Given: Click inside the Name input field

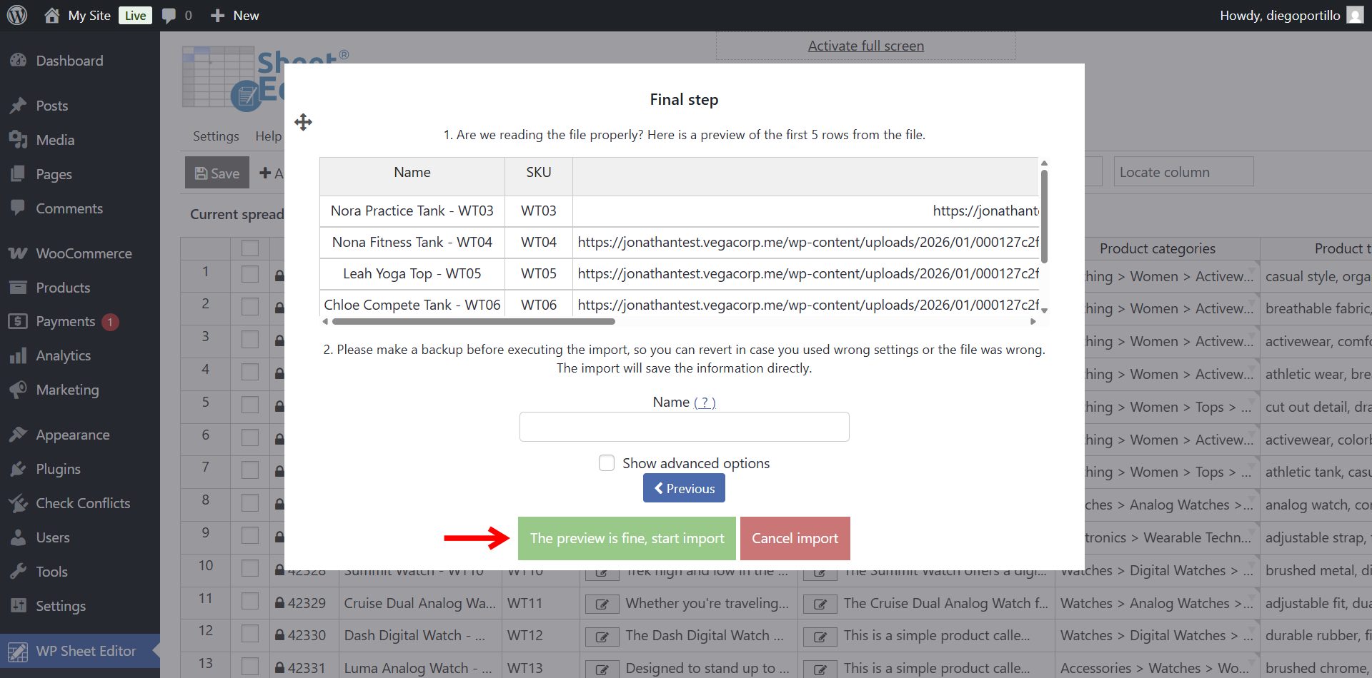Looking at the screenshot, I should pos(684,426).
